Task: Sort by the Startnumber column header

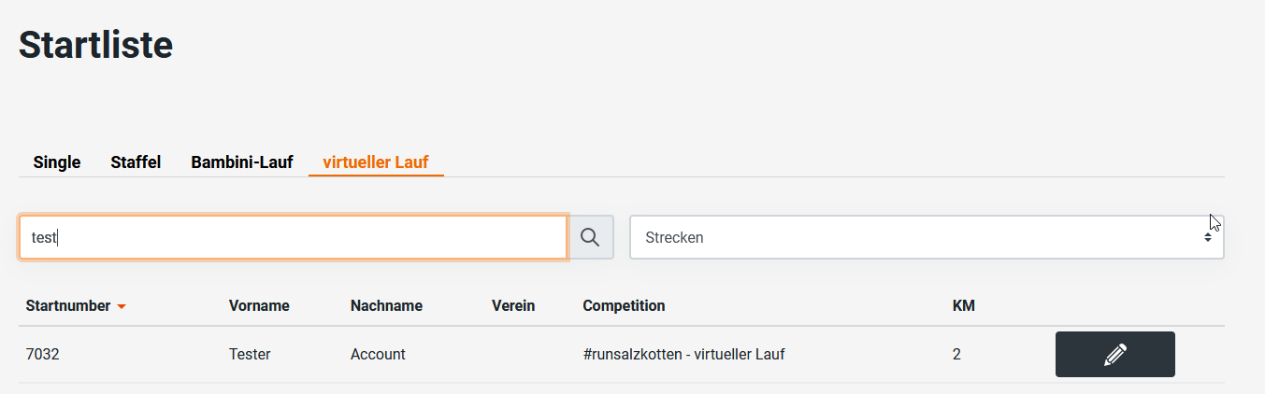Action: tap(68, 305)
